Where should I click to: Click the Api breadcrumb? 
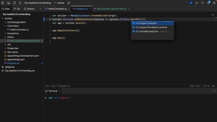(x=54, y=86)
